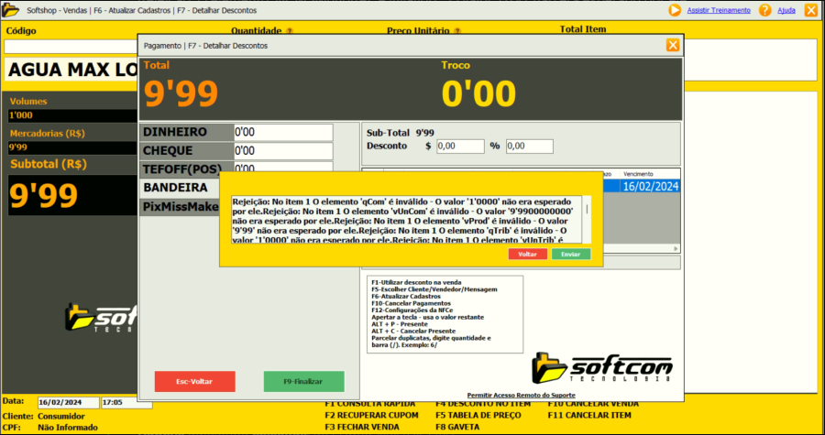Click the Softcom logo in payment dialog
Image resolution: width=825 pixels, height=435 pixels.
[602, 368]
